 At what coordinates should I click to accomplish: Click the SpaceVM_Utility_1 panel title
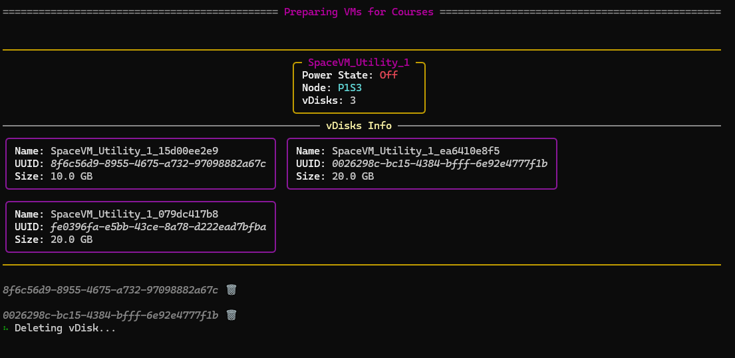coord(359,63)
